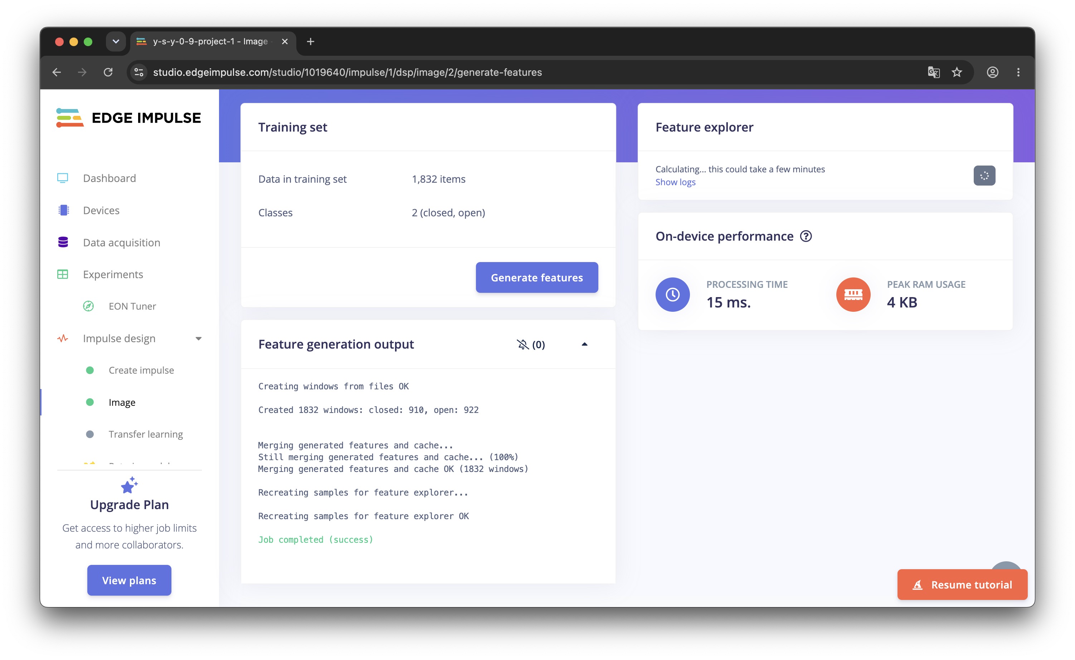The height and width of the screenshot is (660, 1075).
Task: Click "Job completed (success)" log line
Action: pyautogui.click(x=315, y=540)
